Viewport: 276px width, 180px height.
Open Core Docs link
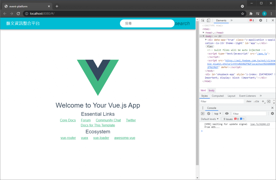68,120
